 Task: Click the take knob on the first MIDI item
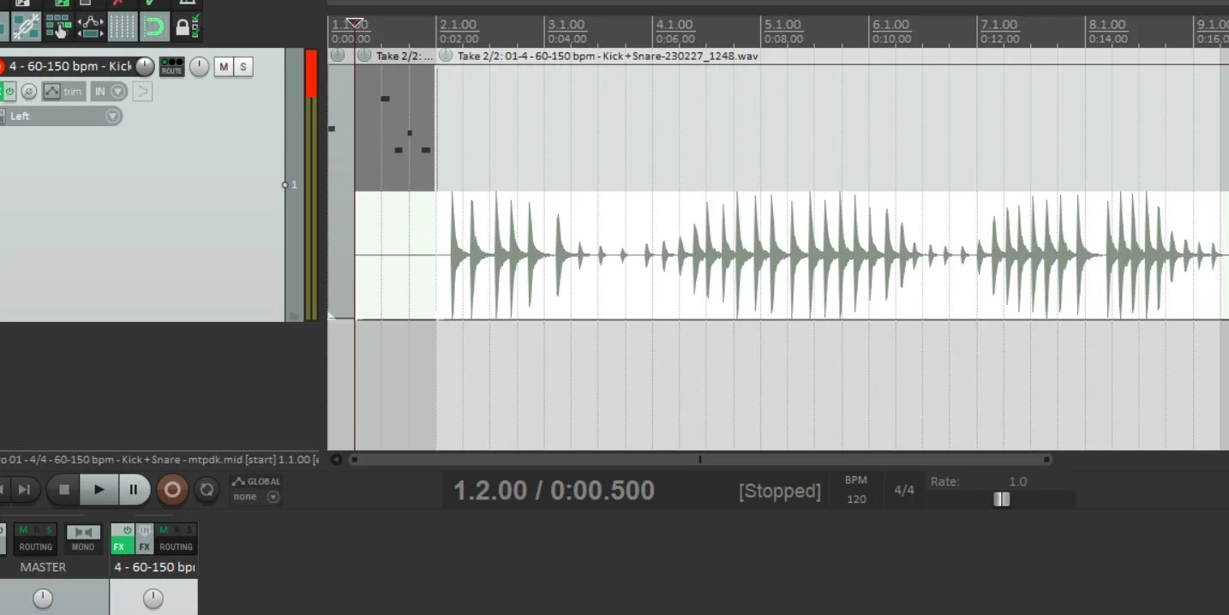[x=338, y=55]
